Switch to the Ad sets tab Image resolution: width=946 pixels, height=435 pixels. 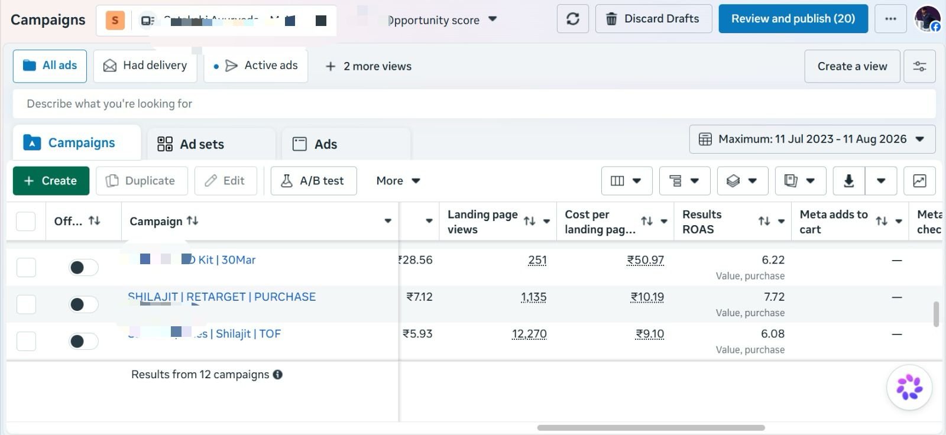point(211,144)
